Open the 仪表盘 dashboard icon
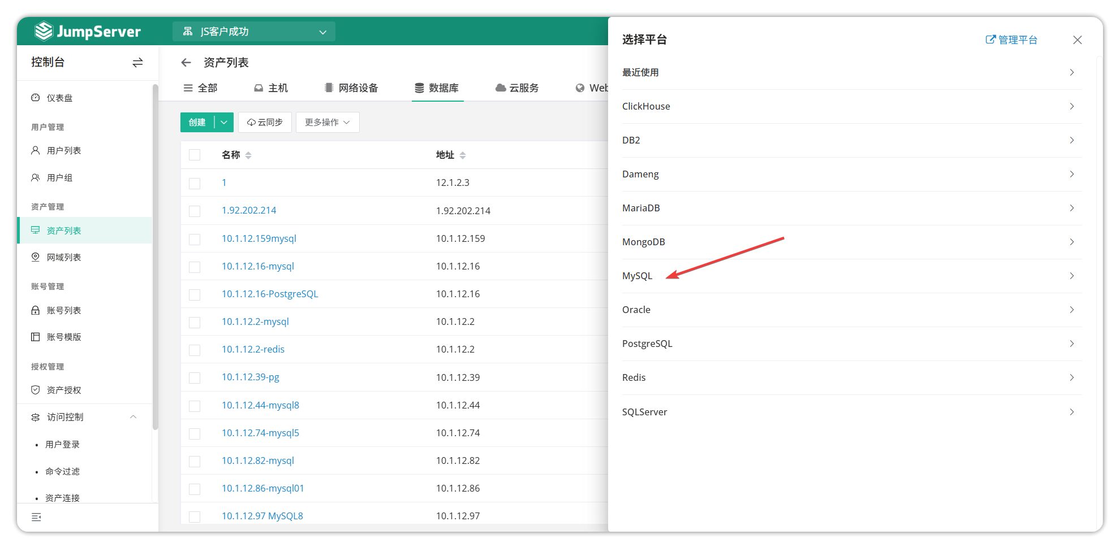Screen dimensions: 1120x543 click(x=35, y=97)
